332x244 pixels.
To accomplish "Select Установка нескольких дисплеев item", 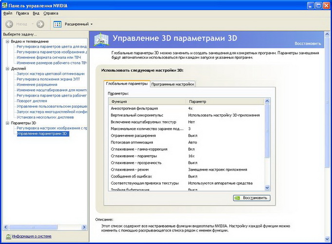I will point(45,117).
